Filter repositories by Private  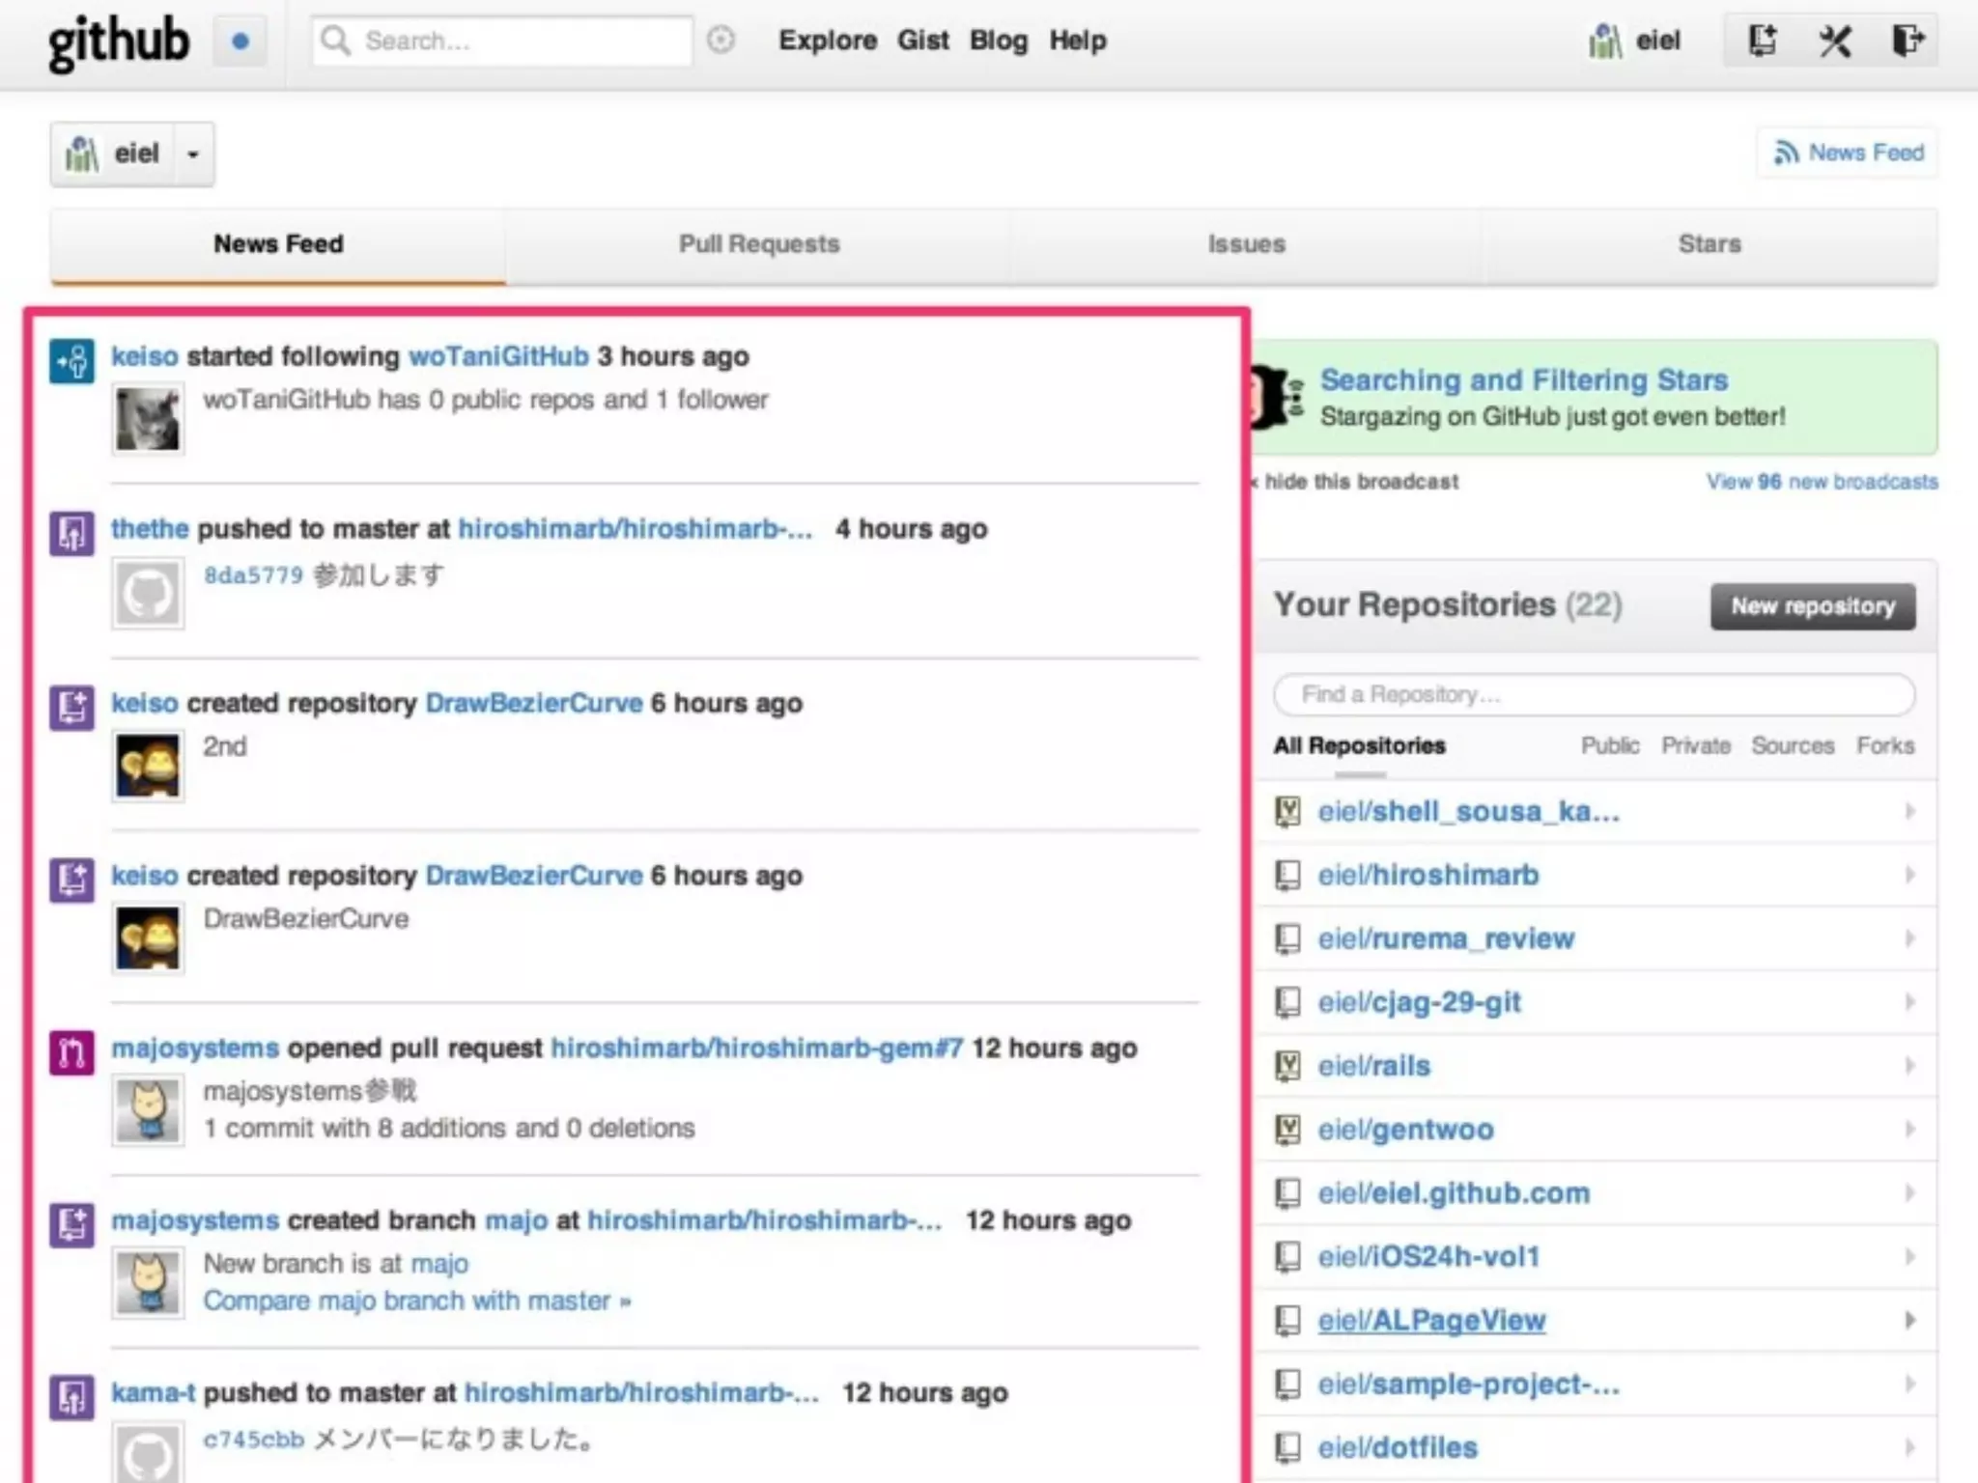(x=1695, y=745)
